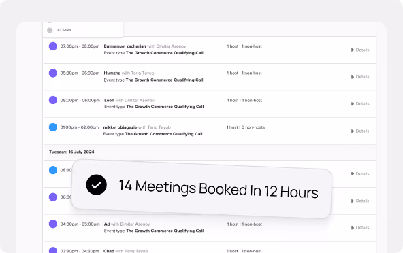The image size is (403, 253).
Task: Expand Details for Emmanuel zachariah meeting
Action: pos(360,50)
